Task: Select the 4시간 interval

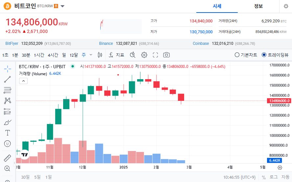Action: (53, 55)
